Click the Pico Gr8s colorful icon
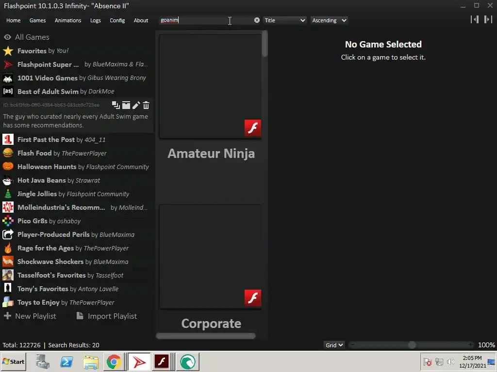497x372 pixels. [8, 221]
